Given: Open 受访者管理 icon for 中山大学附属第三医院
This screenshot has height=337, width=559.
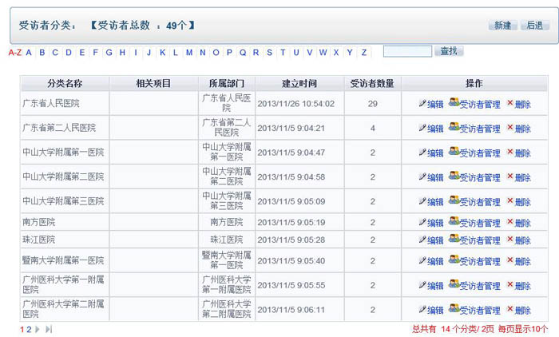Looking at the screenshot, I should pyautogui.click(x=454, y=200).
